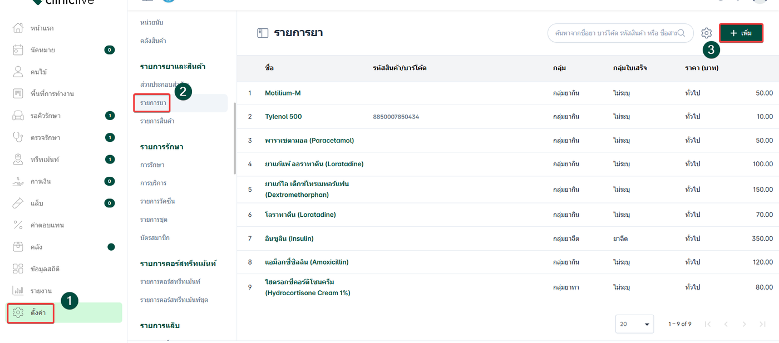
Task: Click the table settings gear icon
Action: click(x=707, y=33)
